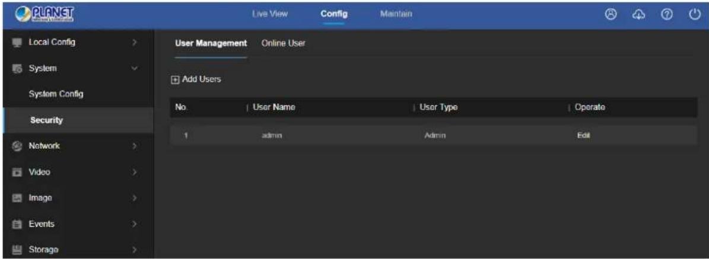Expand the Video chevron
Image resolution: width=709 pixels, height=259 pixels.
[x=134, y=172]
